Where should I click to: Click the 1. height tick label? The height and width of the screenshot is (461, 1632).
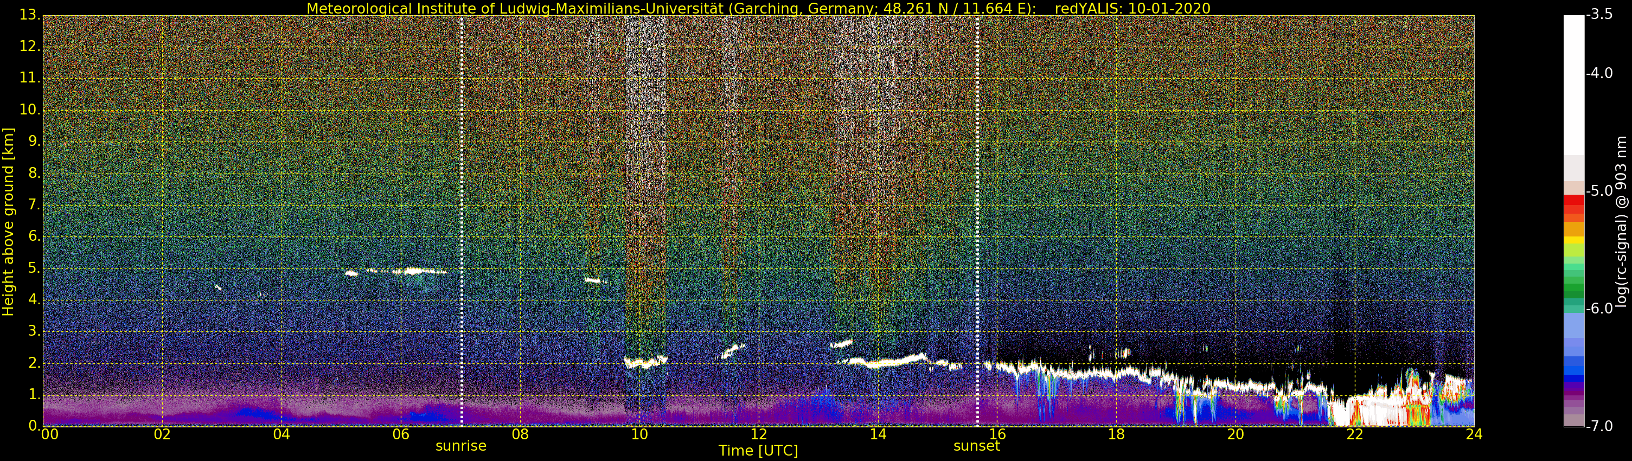(34, 394)
